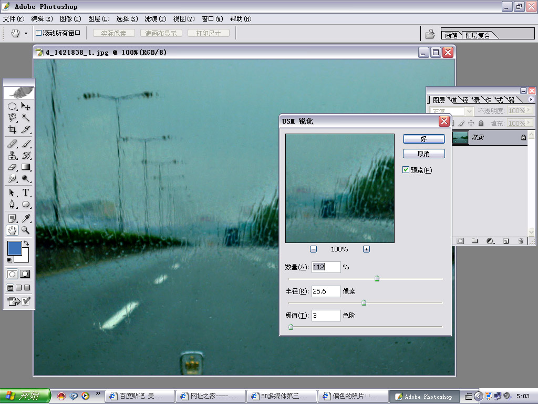Zoom in the USM preview
The image size is (538, 404).
tap(366, 249)
